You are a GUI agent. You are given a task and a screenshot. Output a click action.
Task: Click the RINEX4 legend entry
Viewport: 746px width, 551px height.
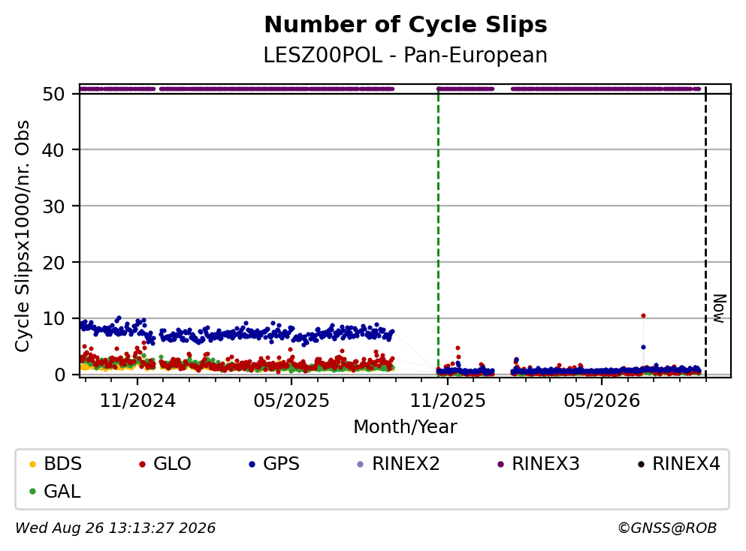[678, 463]
